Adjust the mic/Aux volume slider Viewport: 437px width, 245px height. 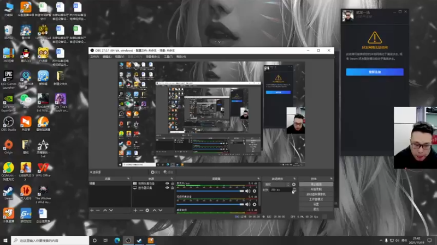pyautogui.click(x=210, y=191)
